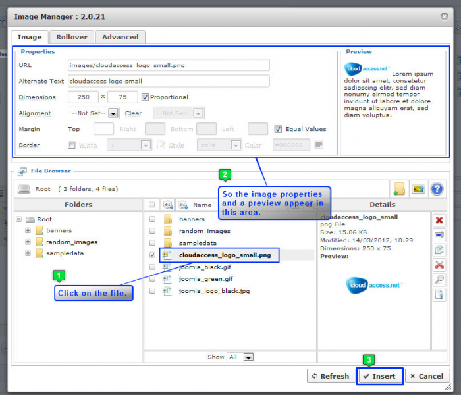This screenshot has width=461, height=395.
Task: Open the border color picker swatch
Action: (319, 145)
